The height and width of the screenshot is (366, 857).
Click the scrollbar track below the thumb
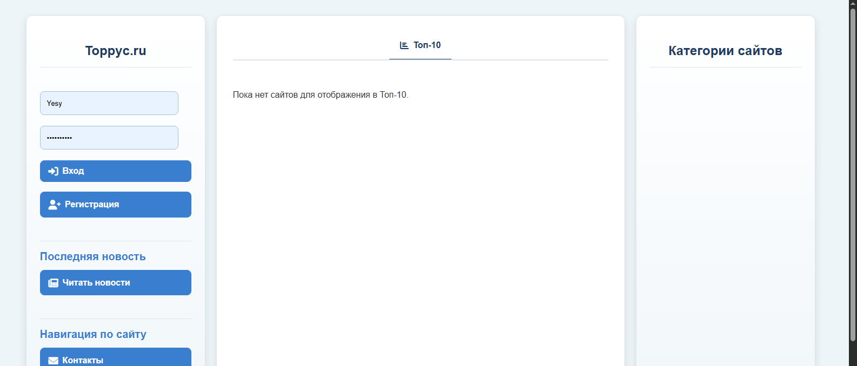point(853,354)
